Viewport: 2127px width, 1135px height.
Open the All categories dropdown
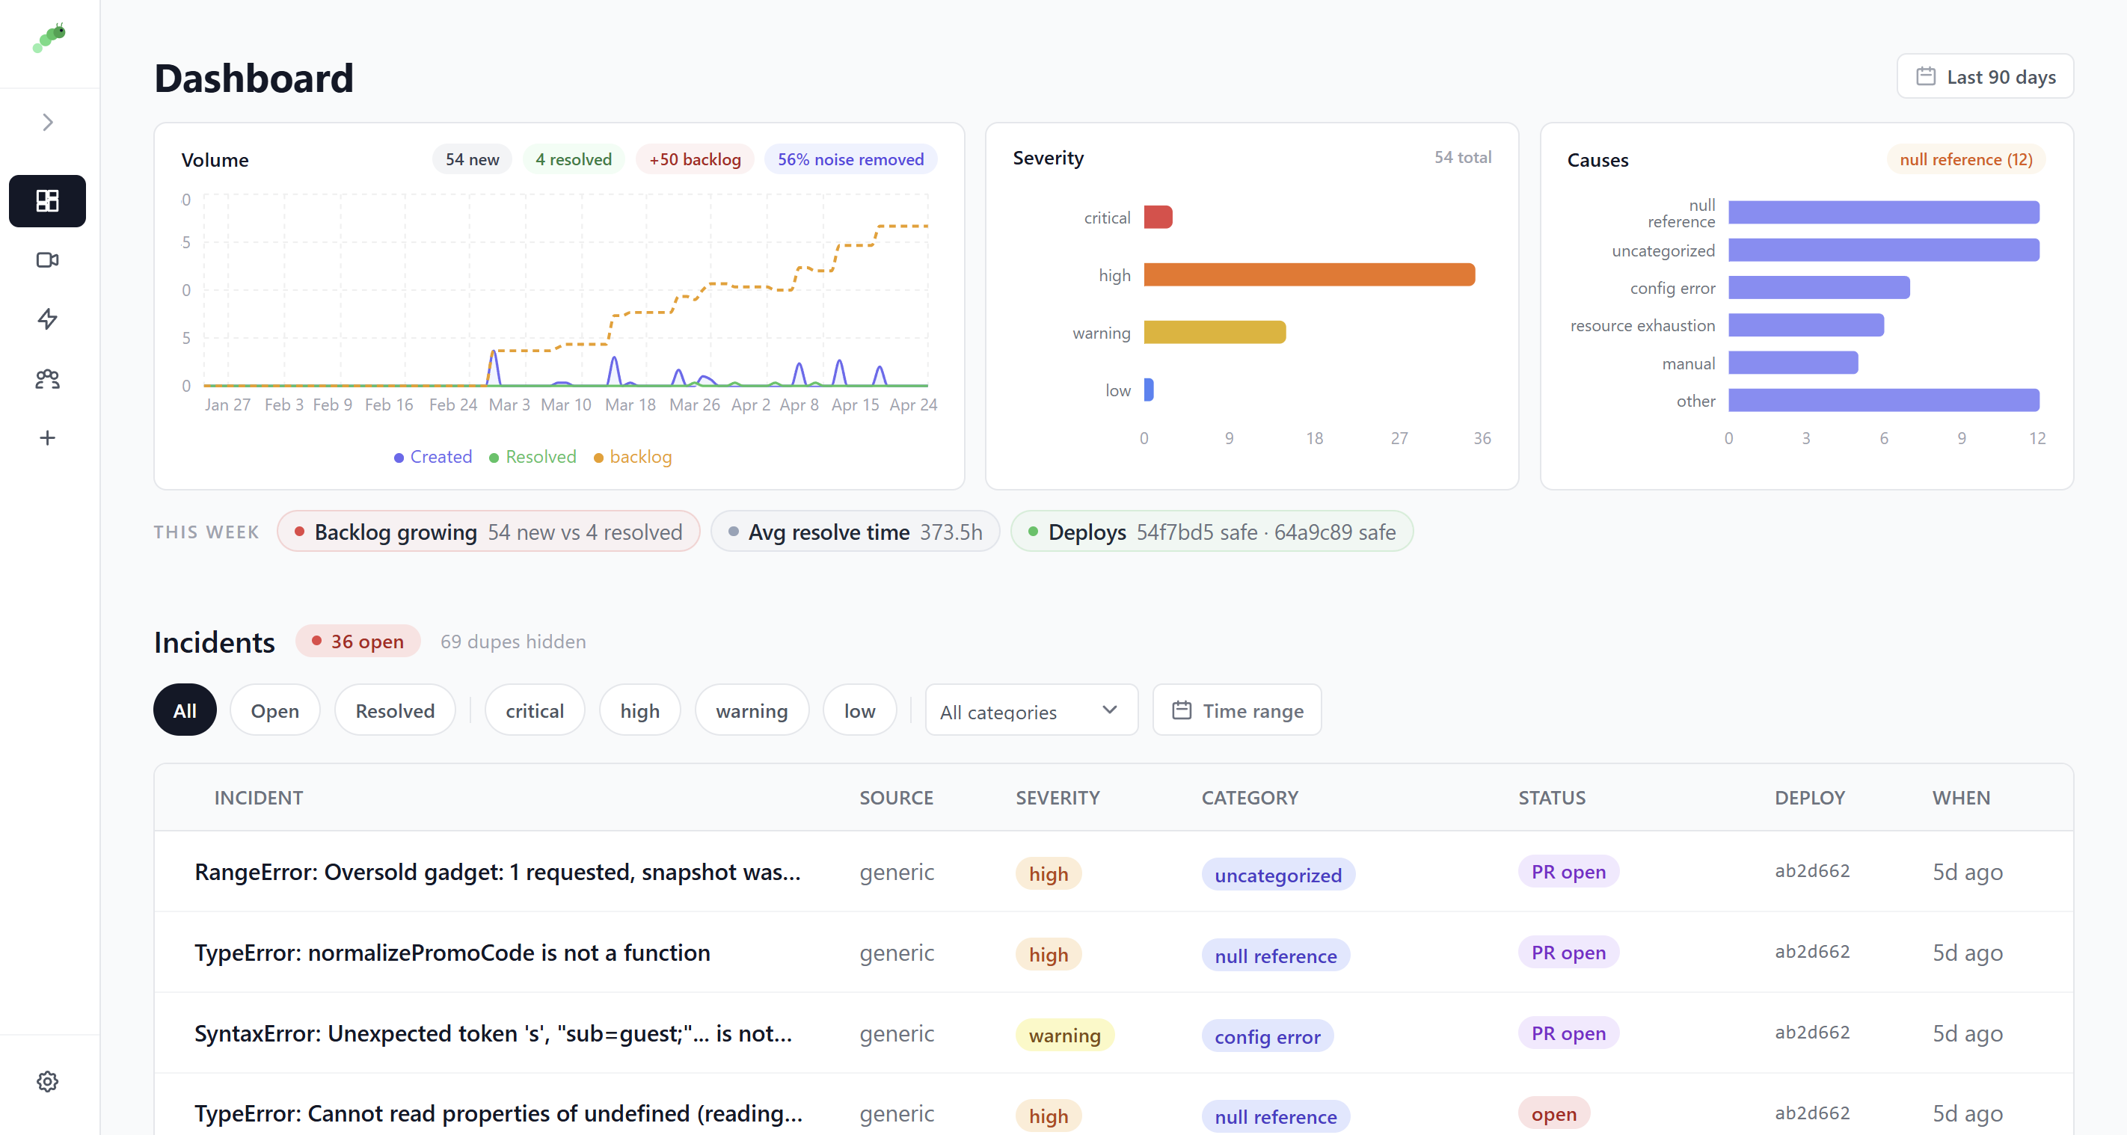1031,710
